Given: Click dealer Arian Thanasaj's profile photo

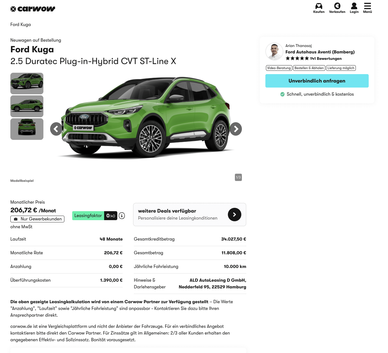Looking at the screenshot, I should 274,51.
